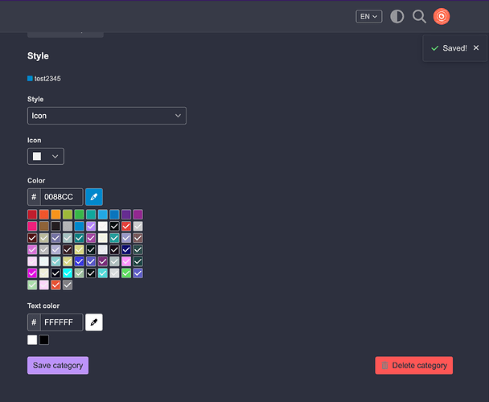Focus the 0088CC color hex field

point(62,197)
